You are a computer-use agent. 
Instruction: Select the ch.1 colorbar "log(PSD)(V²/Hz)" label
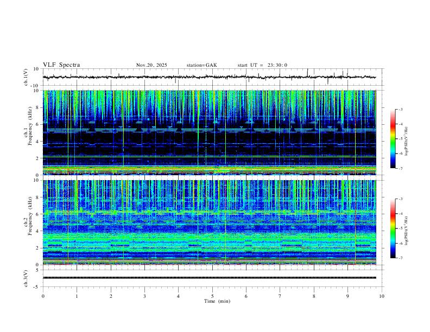tap(406, 141)
